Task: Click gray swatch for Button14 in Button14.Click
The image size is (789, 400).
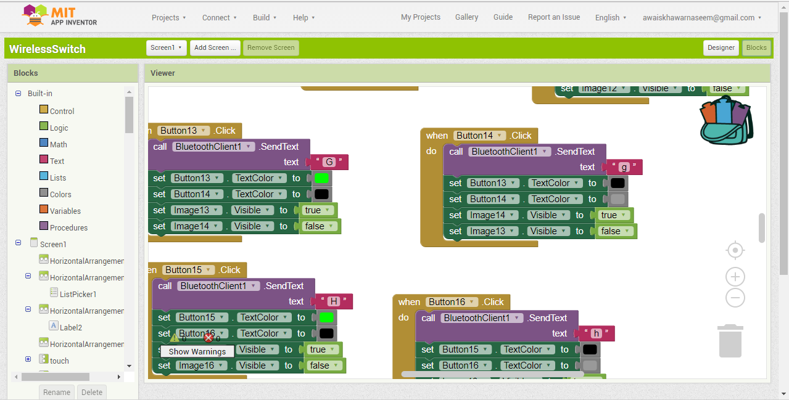Action: click(x=618, y=199)
